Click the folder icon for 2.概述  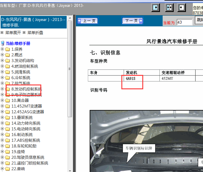pyautogui.click(x=7, y=55)
